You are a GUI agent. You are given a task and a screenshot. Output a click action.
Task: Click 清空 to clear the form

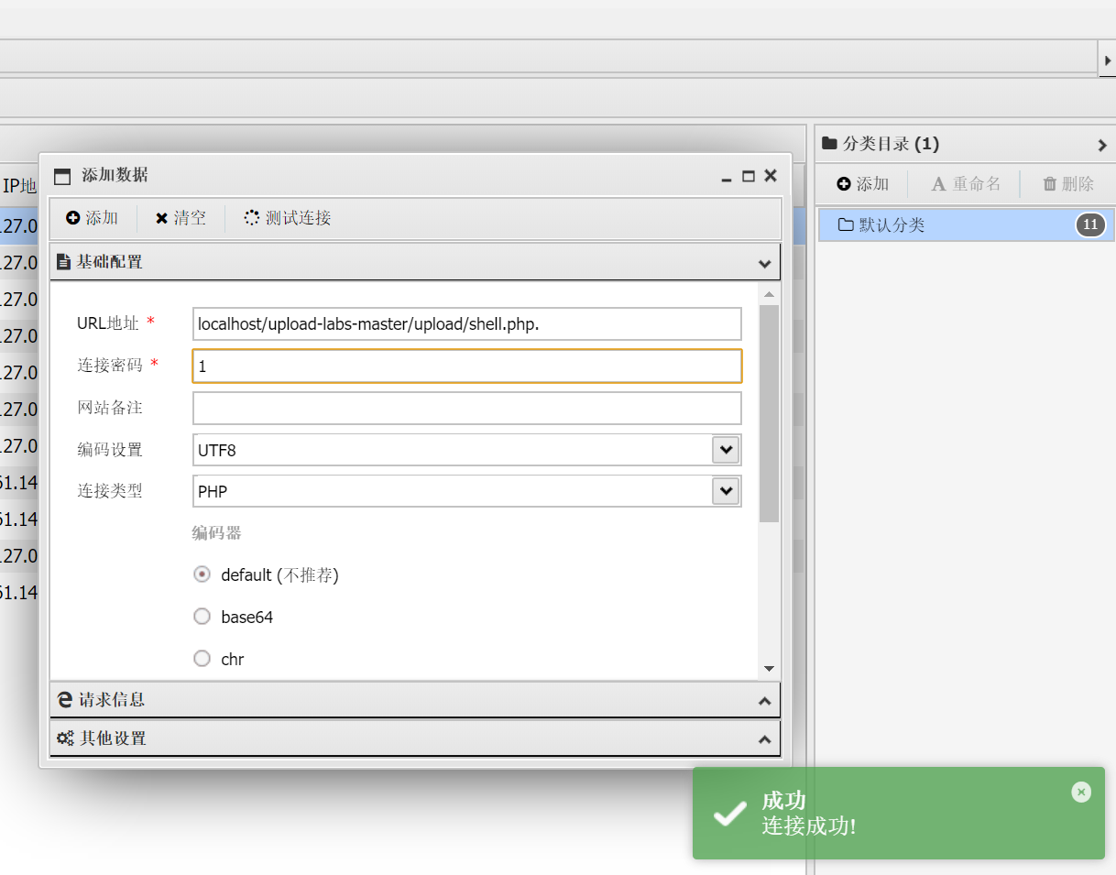click(x=181, y=218)
